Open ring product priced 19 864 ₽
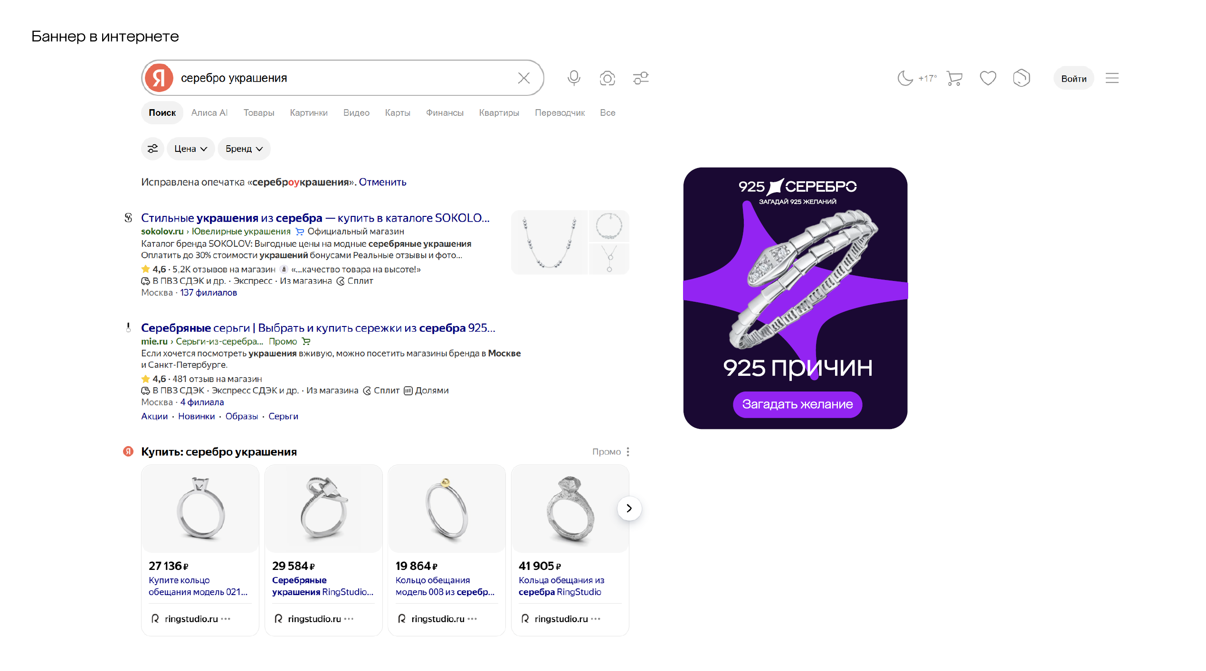 (x=446, y=550)
